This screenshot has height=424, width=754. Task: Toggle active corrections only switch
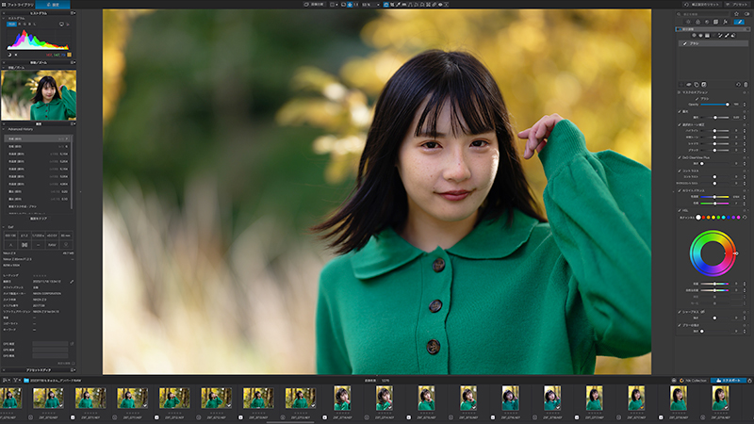(746, 14)
